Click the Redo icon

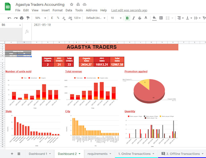point(16,18)
